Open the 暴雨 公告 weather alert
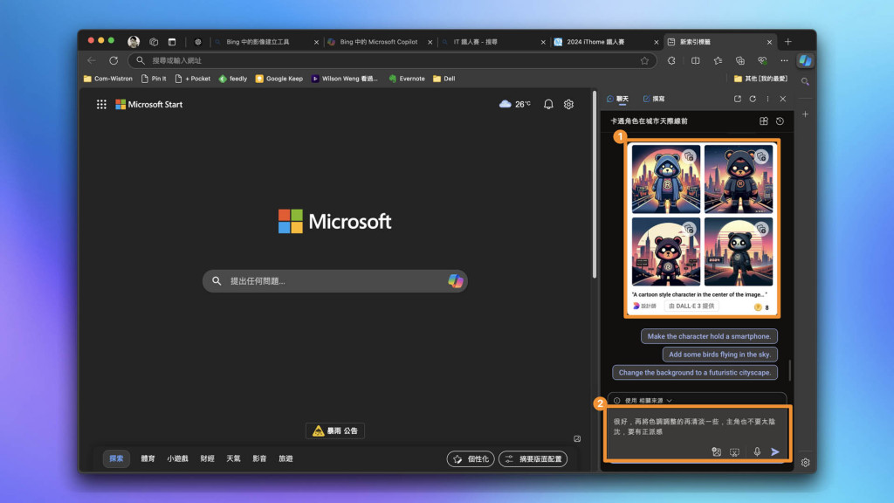Viewport: 894px width, 503px height. (335, 431)
